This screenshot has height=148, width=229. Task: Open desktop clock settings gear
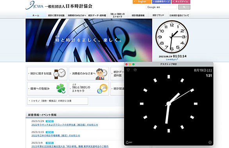pos(210,142)
